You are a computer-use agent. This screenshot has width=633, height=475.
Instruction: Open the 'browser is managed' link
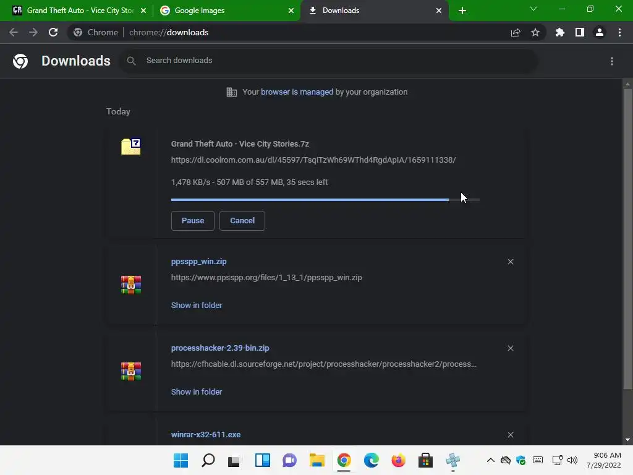click(297, 92)
